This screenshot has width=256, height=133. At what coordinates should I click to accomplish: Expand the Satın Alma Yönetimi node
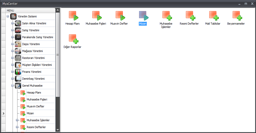coord(12,23)
